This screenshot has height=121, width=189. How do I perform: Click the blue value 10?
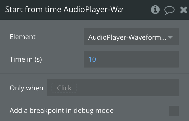[x=92, y=59]
